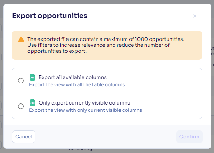Click the orange warning triangle icon
This screenshot has height=153, width=214.
pos(21,39)
